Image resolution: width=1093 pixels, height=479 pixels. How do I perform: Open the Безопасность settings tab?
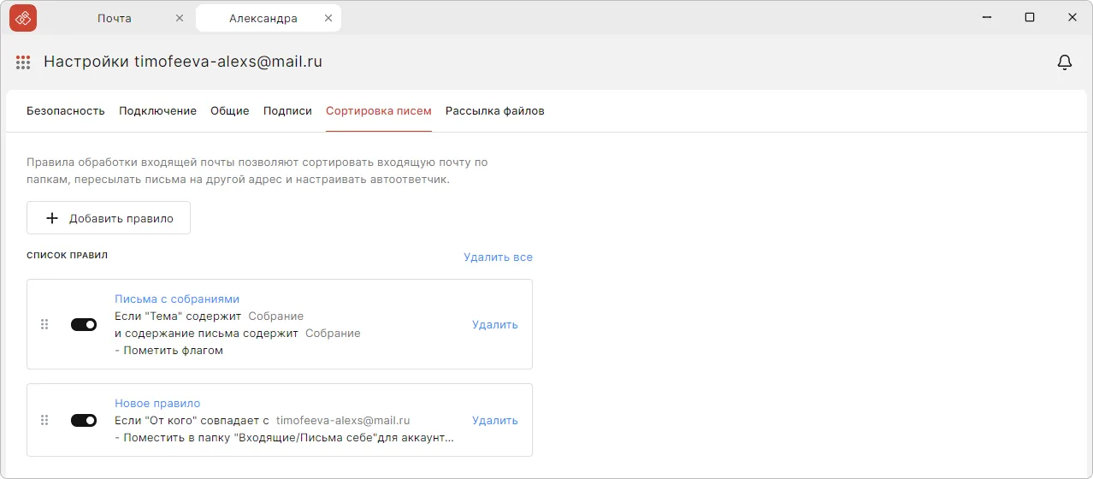[66, 110]
